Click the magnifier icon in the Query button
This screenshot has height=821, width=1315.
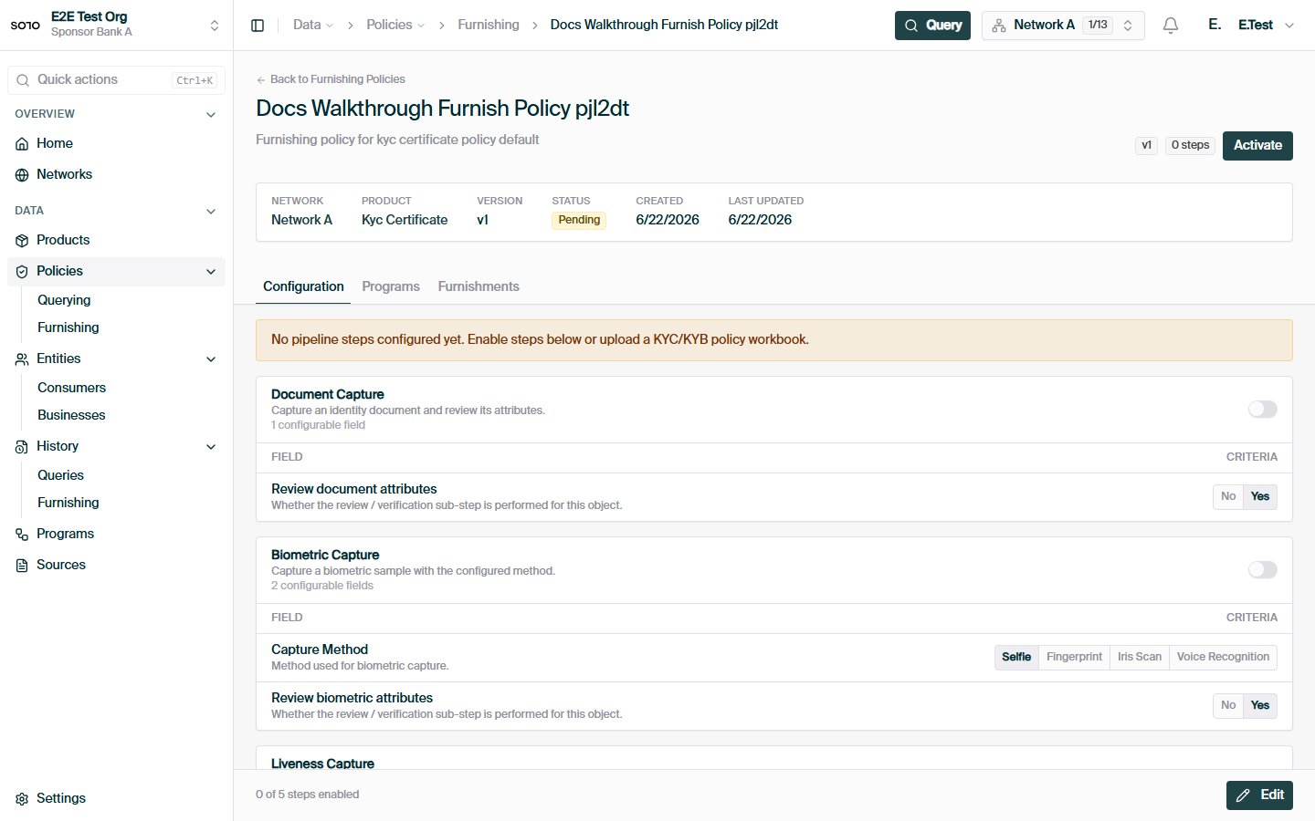pyautogui.click(x=911, y=26)
